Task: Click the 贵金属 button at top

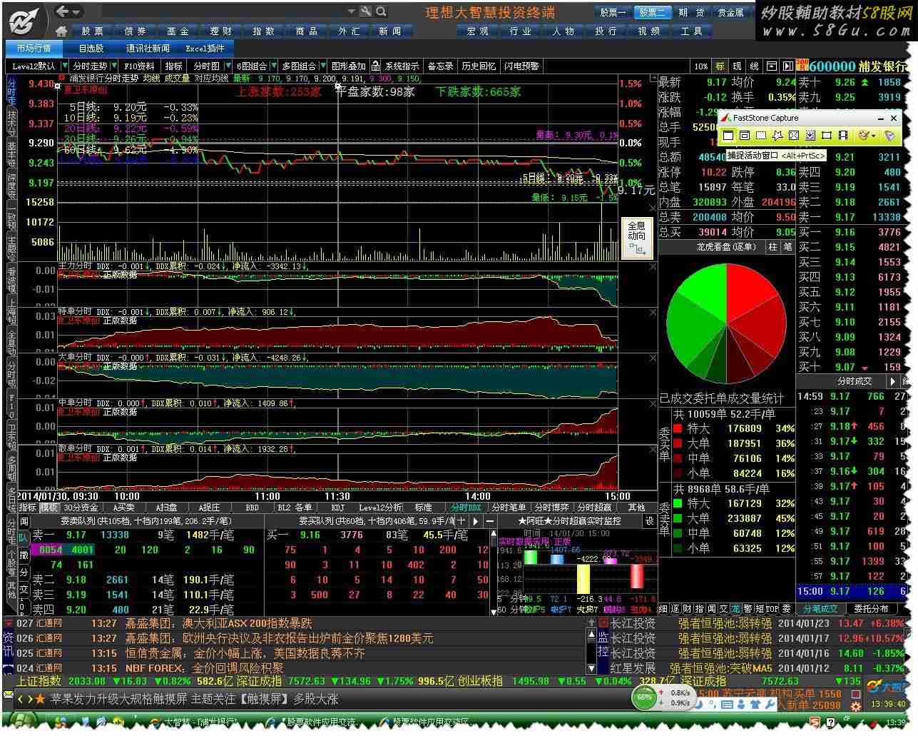Action: click(x=730, y=12)
